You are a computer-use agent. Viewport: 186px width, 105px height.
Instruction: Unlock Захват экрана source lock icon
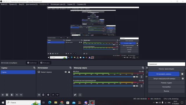point(69,72)
